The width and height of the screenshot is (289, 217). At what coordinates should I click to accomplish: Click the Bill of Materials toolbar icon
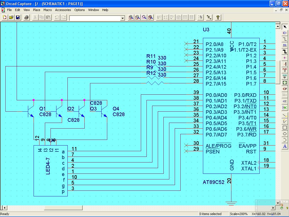coord(192,17)
